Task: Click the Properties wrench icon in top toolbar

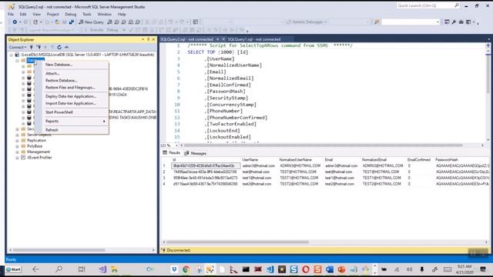Action: (x=454, y=22)
